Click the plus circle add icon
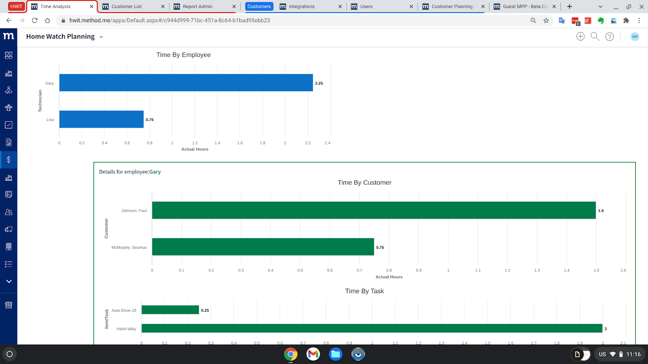 tap(580, 36)
